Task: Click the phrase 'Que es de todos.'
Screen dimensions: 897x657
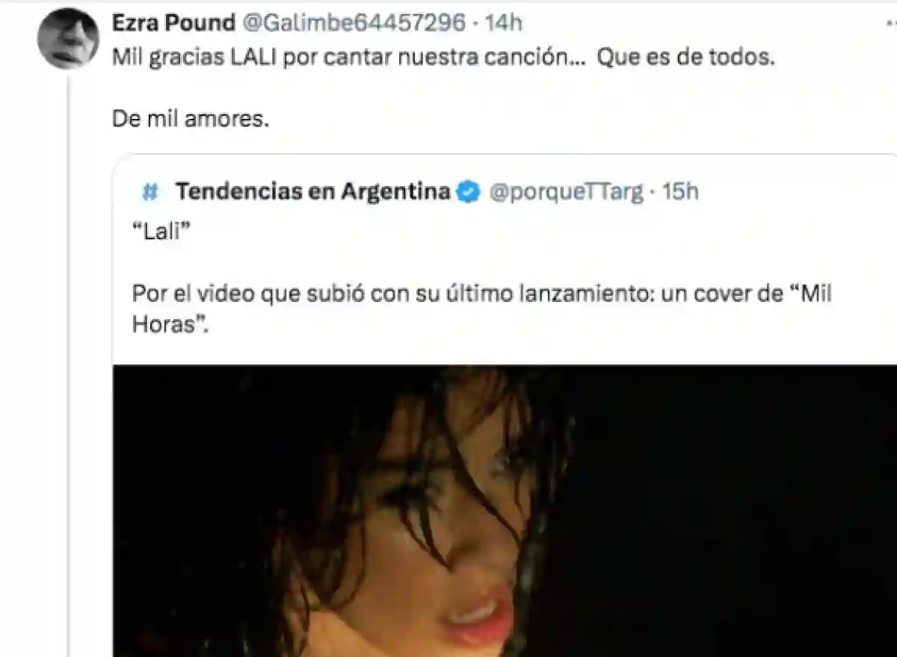Action: (x=686, y=58)
